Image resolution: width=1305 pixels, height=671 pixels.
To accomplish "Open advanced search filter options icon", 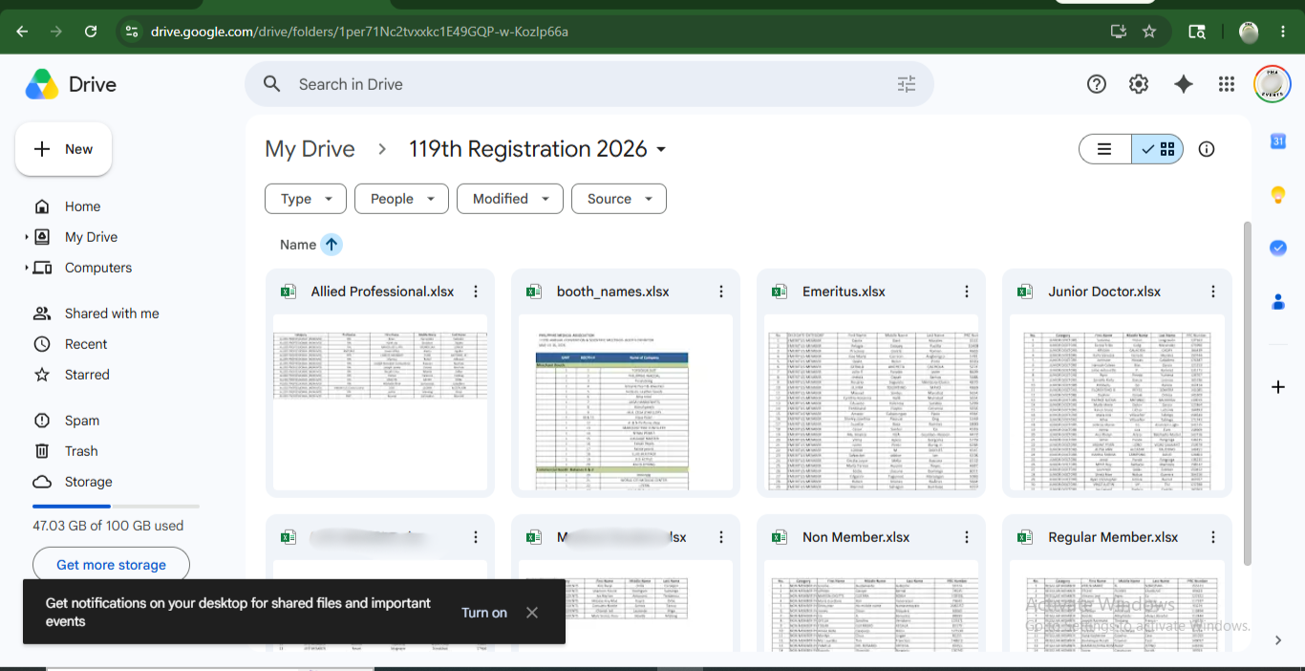I will [907, 84].
